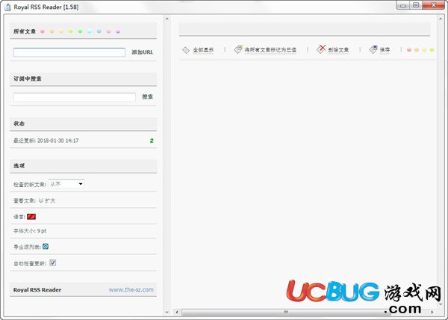
Task: Click the yellow dot in the article toolbar
Action: tap(424, 50)
